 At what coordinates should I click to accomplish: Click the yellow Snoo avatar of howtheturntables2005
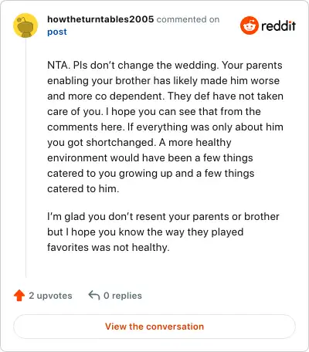tap(25, 25)
